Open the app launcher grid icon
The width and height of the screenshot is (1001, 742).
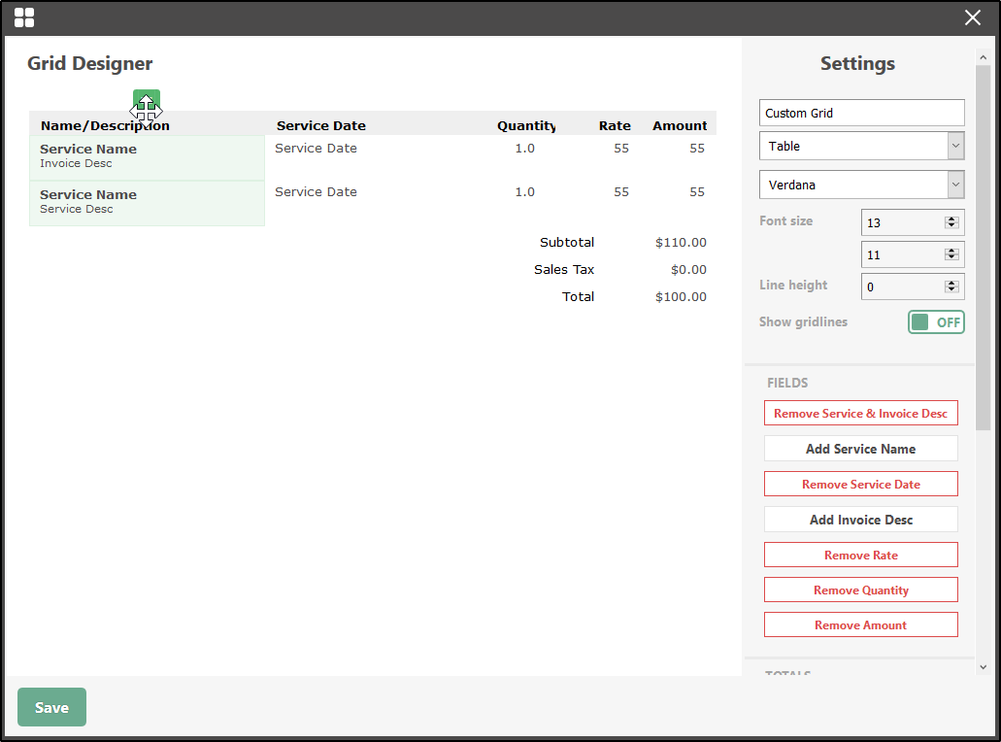click(x=24, y=17)
